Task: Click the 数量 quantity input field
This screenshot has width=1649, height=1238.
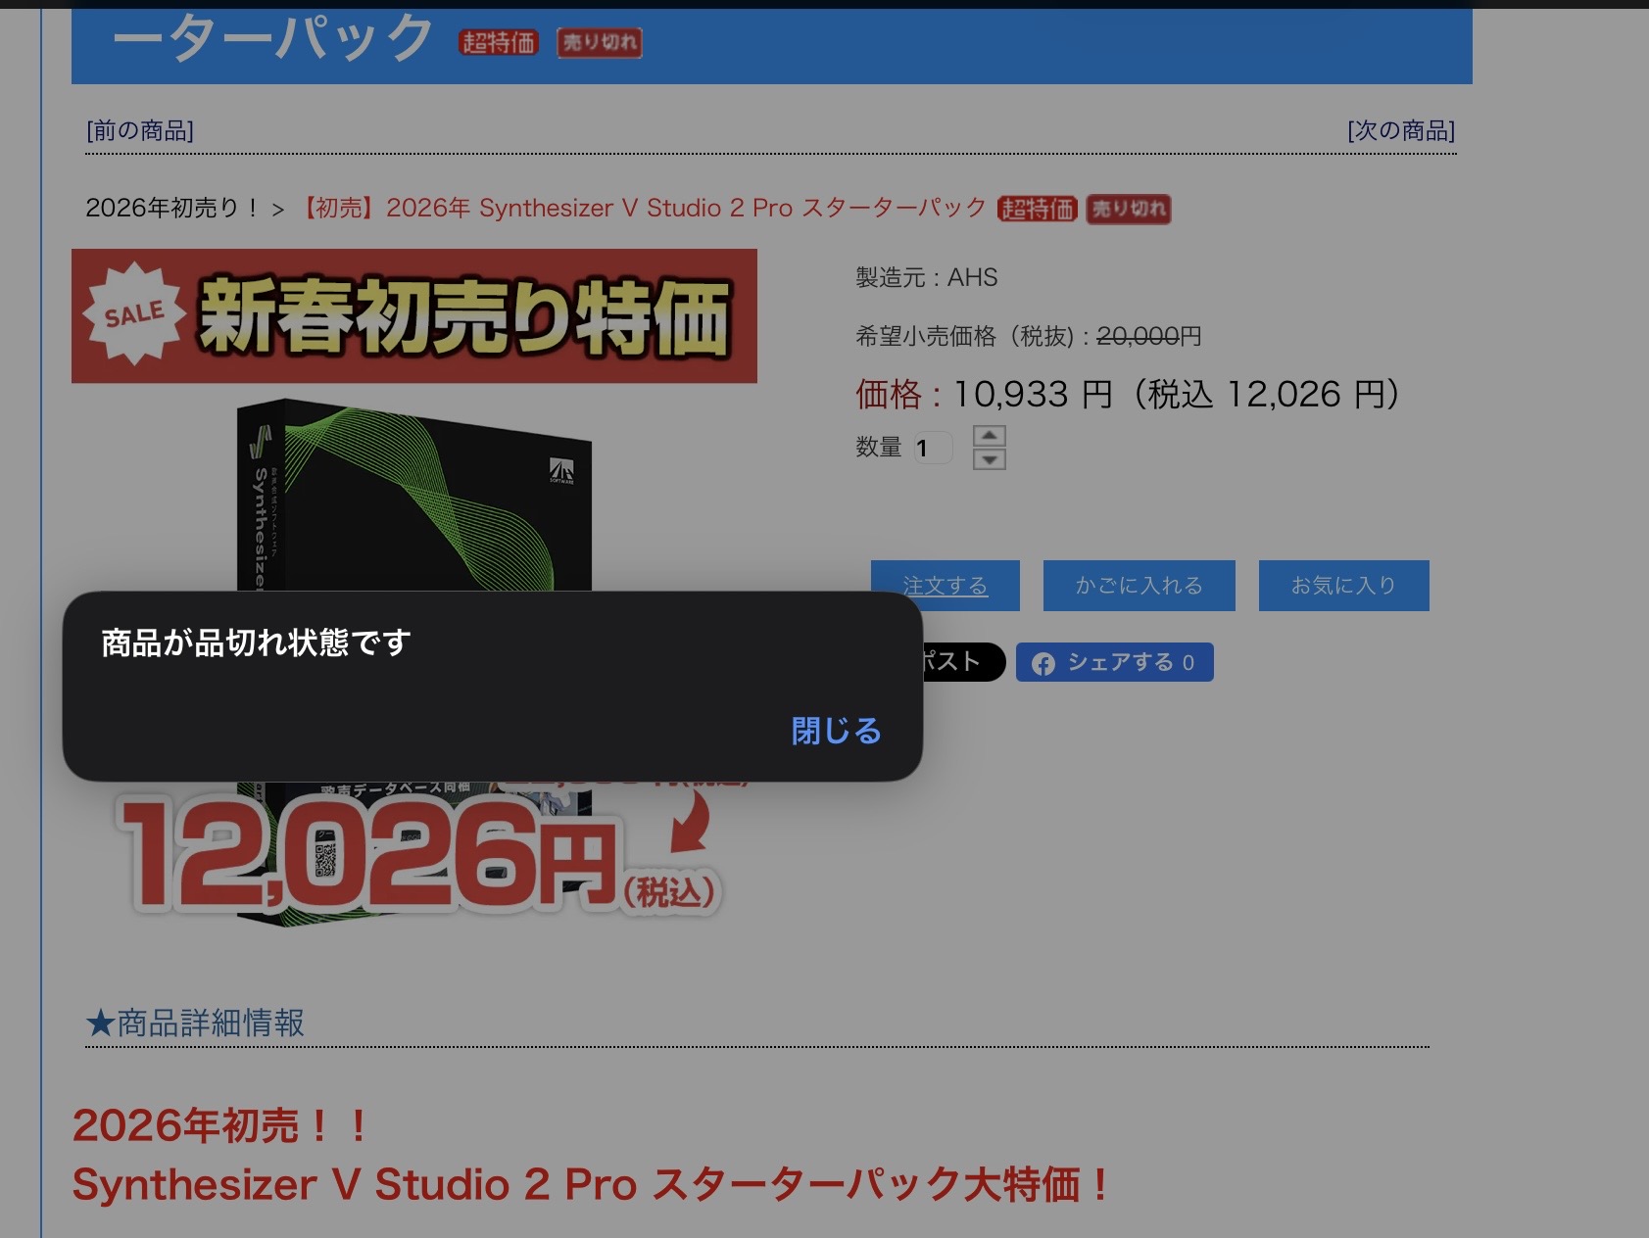Action: [x=932, y=449]
